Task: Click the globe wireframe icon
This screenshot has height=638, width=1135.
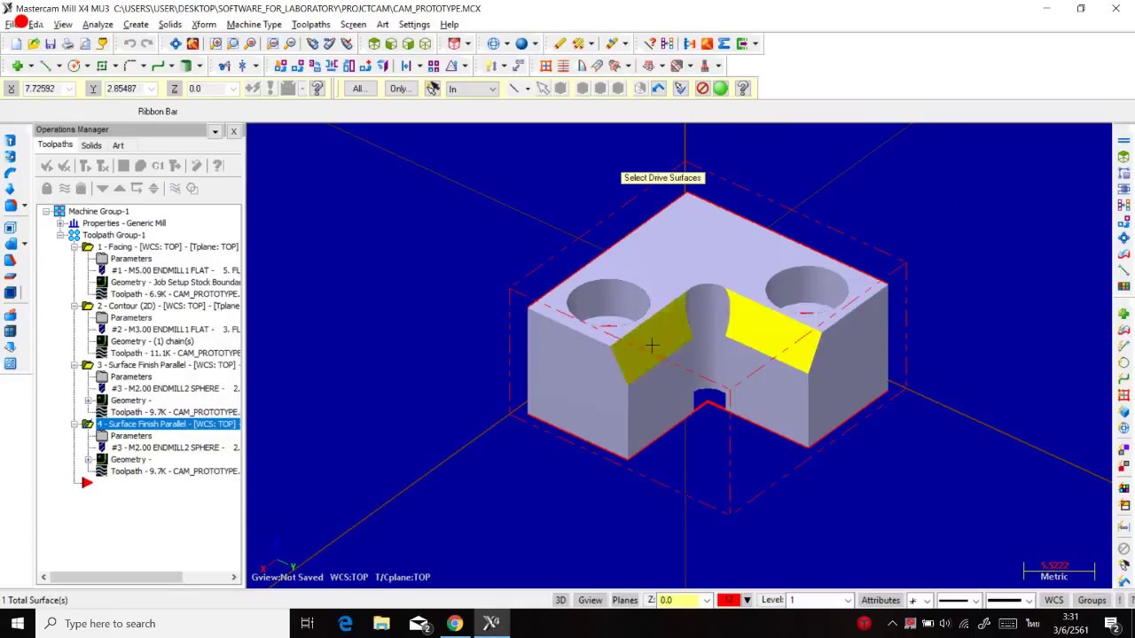Action: [493, 43]
